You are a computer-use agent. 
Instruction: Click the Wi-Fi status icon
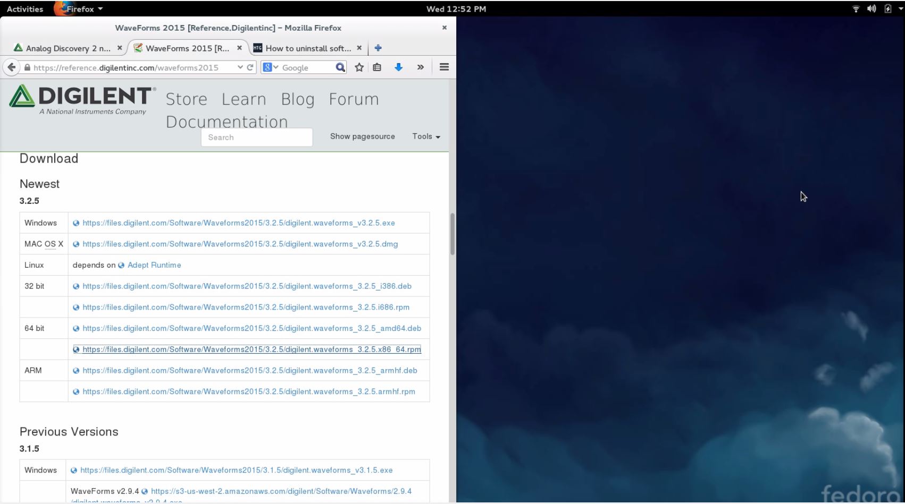(x=856, y=9)
